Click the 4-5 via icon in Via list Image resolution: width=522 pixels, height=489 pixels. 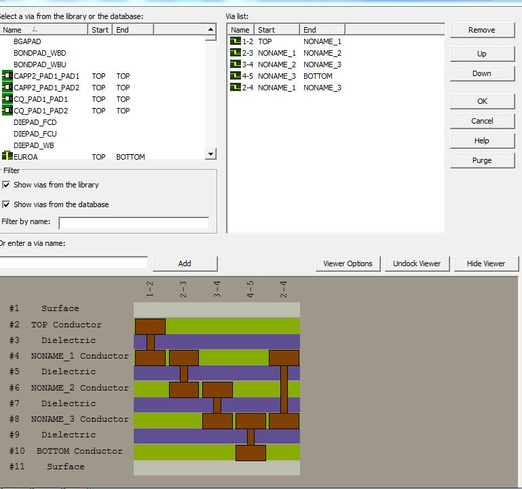[x=236, y=76]
